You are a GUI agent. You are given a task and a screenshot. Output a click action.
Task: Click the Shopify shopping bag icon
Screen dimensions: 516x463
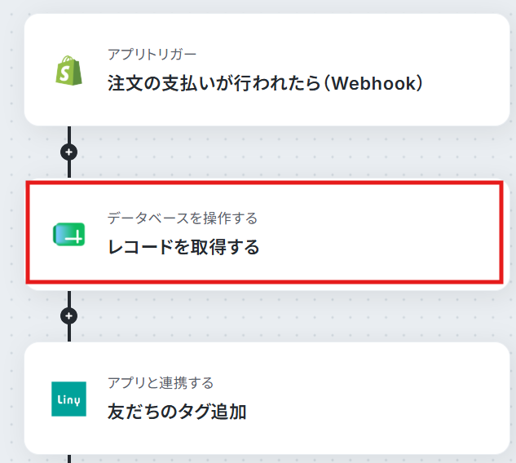pos(68,70)
